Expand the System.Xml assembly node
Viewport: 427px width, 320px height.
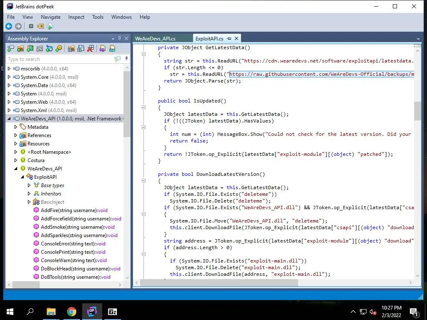(9, 110)
